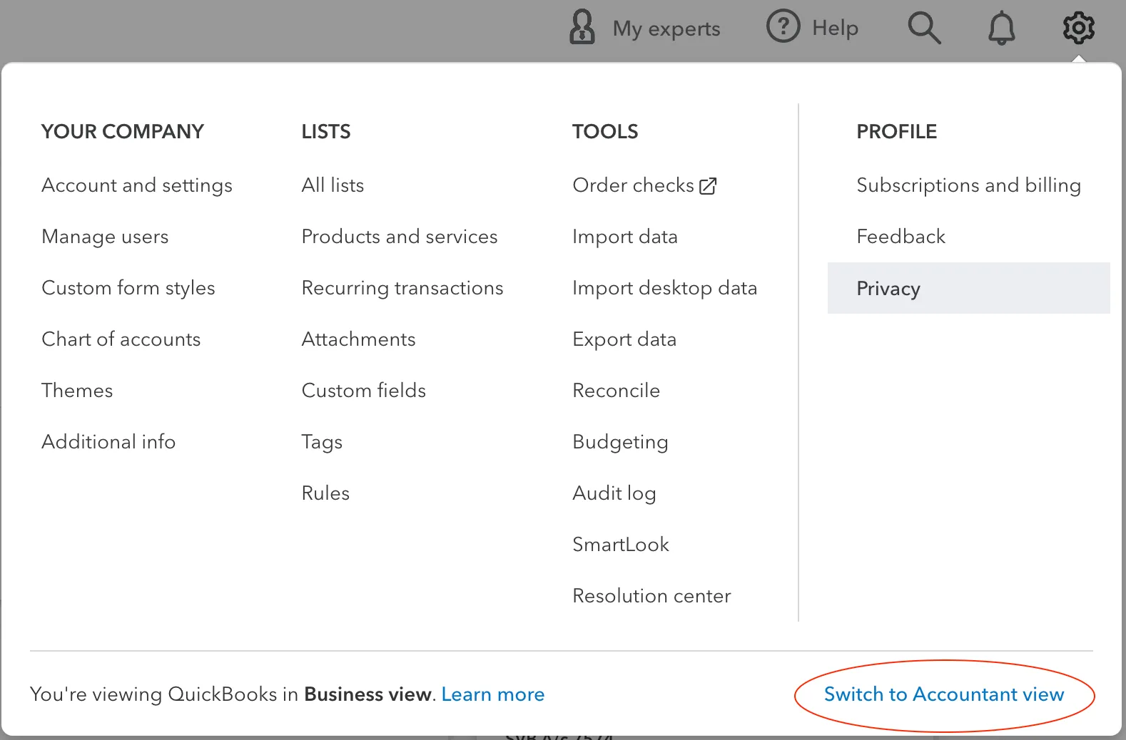Click the TOOLS heading
Viewport: 1126px width, 740px height.
(x=606, y=132)
